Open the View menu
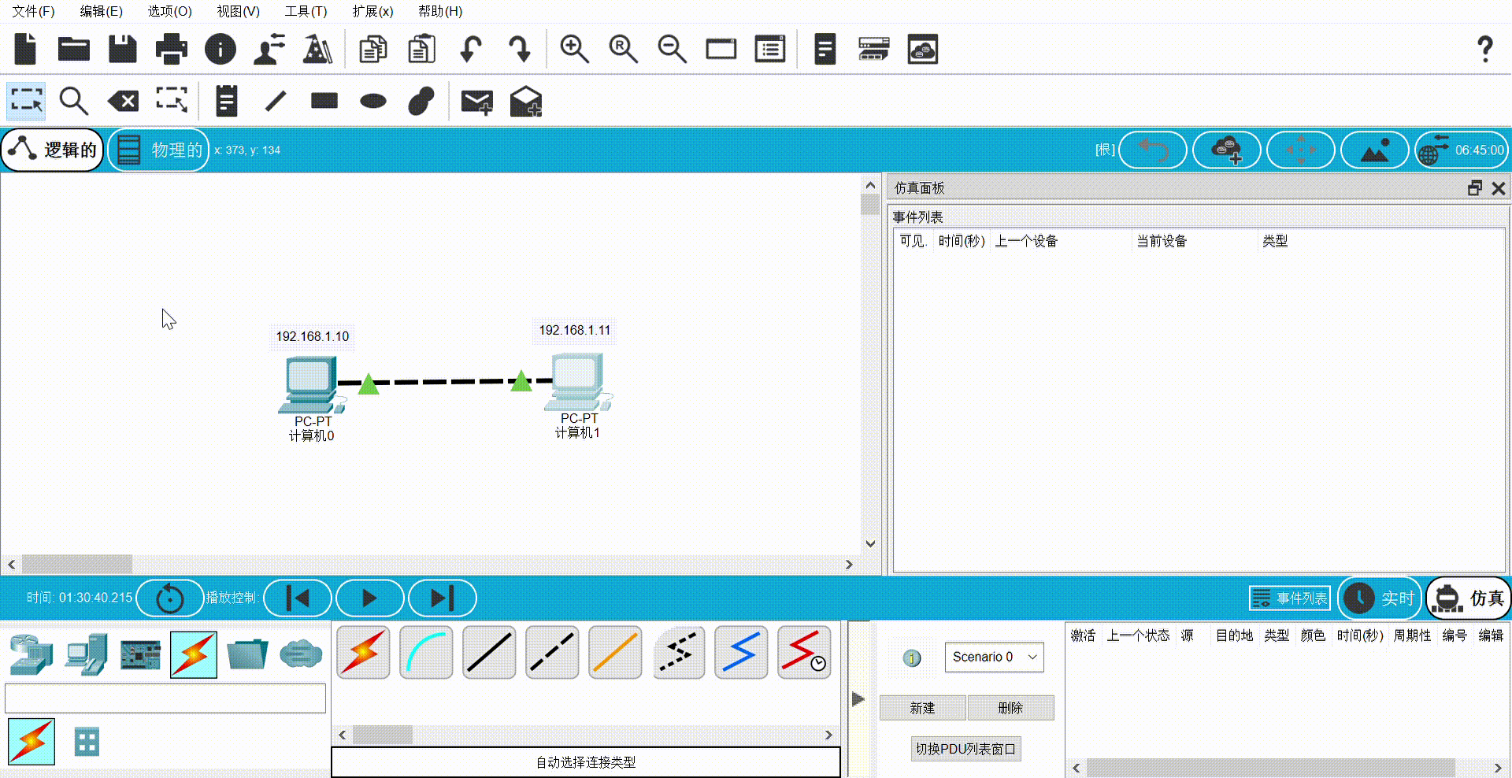 coord(238,11)
